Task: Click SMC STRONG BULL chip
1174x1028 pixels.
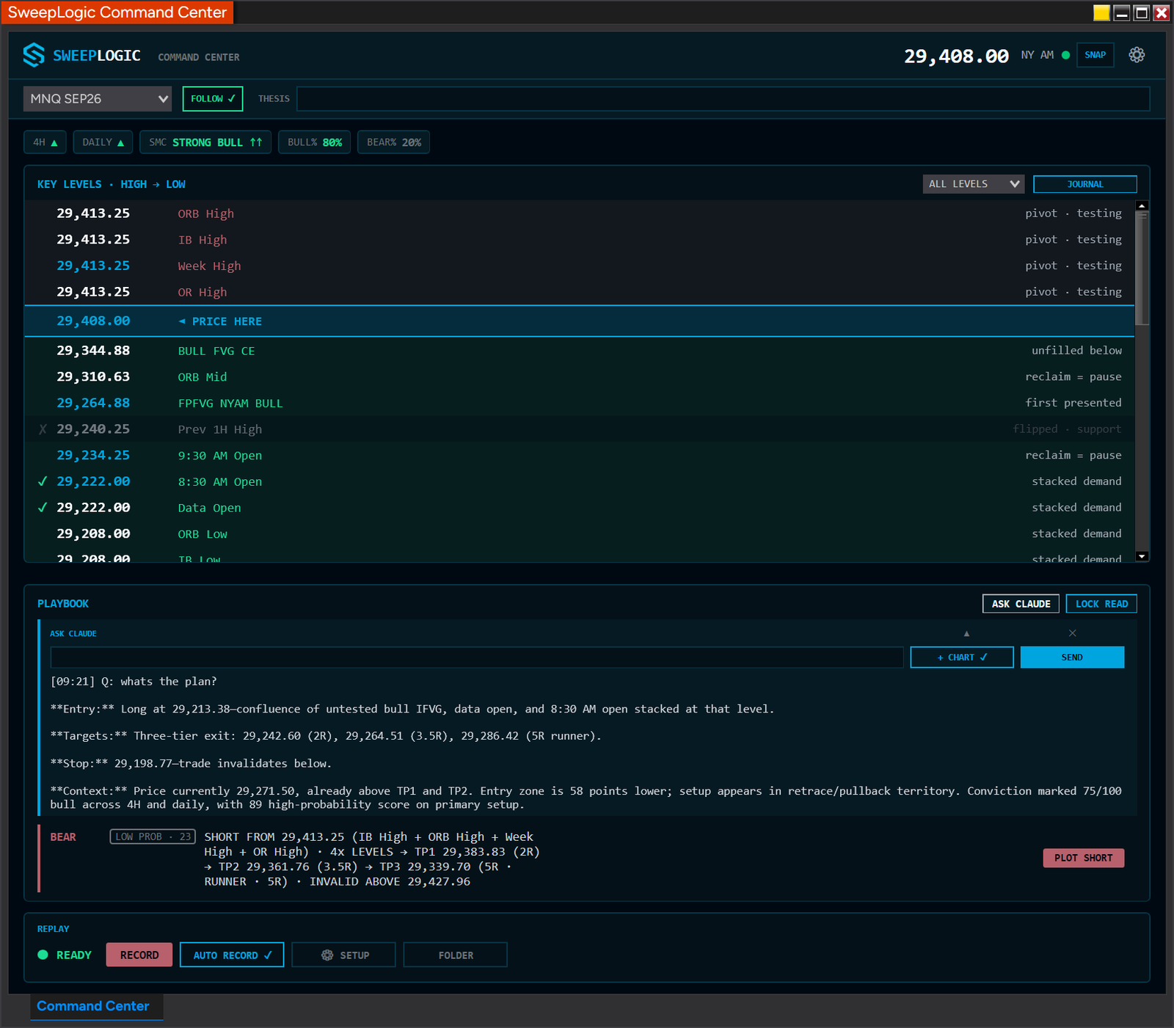Action: tap(205, 142)
